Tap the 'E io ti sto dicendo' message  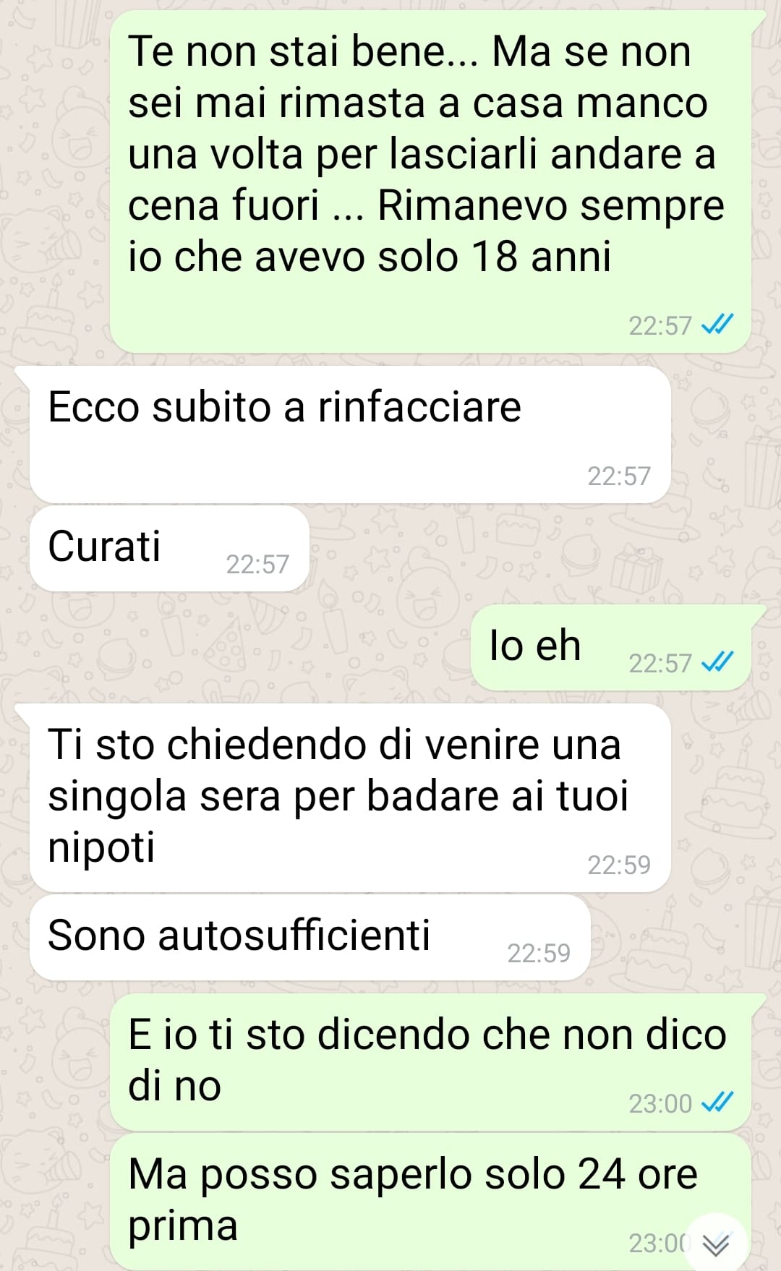(430, 1062)
